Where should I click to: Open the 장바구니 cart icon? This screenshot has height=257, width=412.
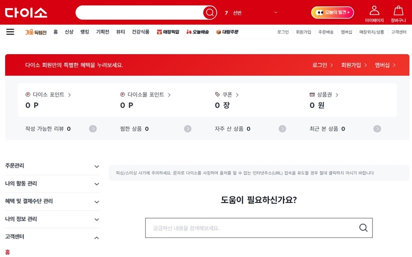pos(398,14)
